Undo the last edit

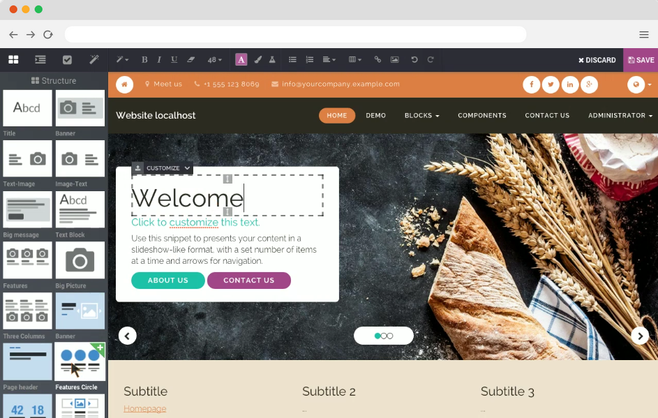coord(414,59)
